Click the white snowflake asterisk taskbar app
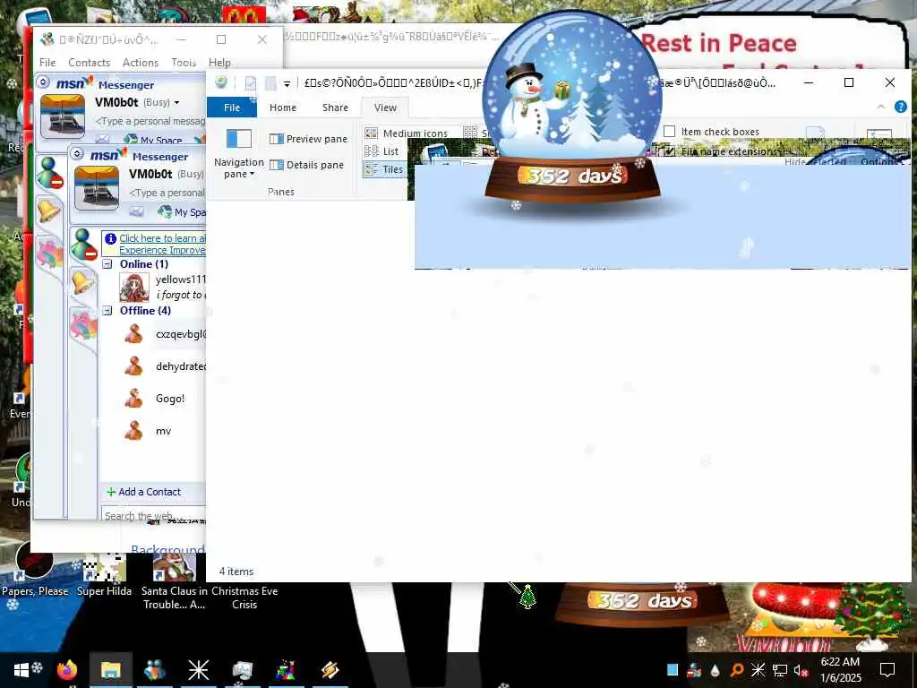 198,670
